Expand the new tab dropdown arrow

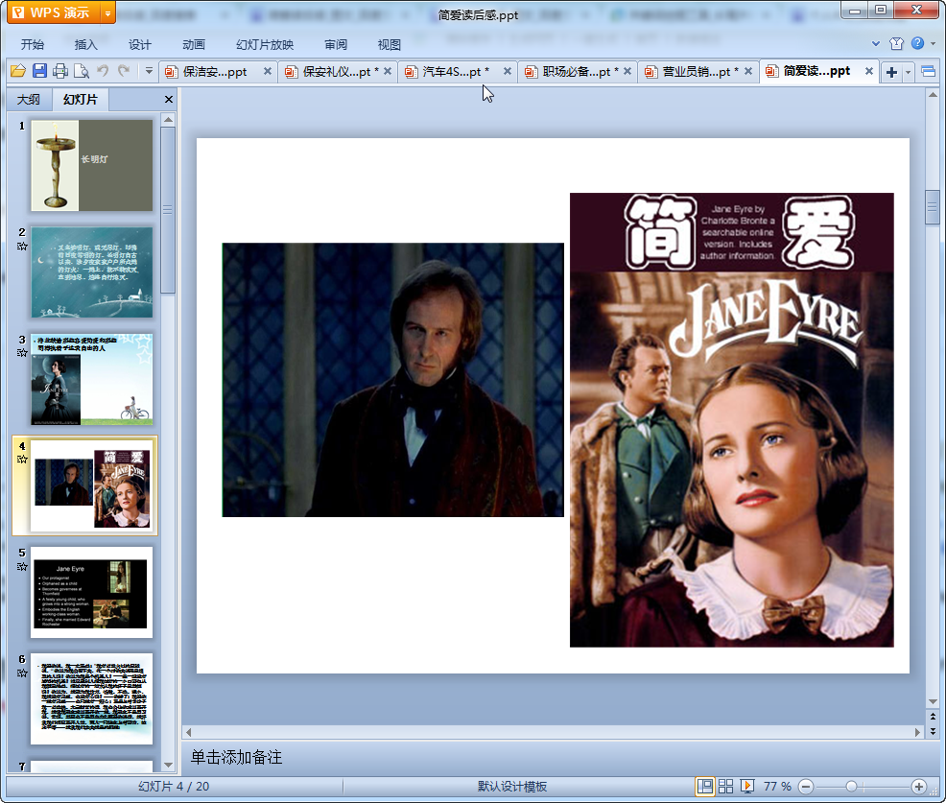tap(908, 72)
